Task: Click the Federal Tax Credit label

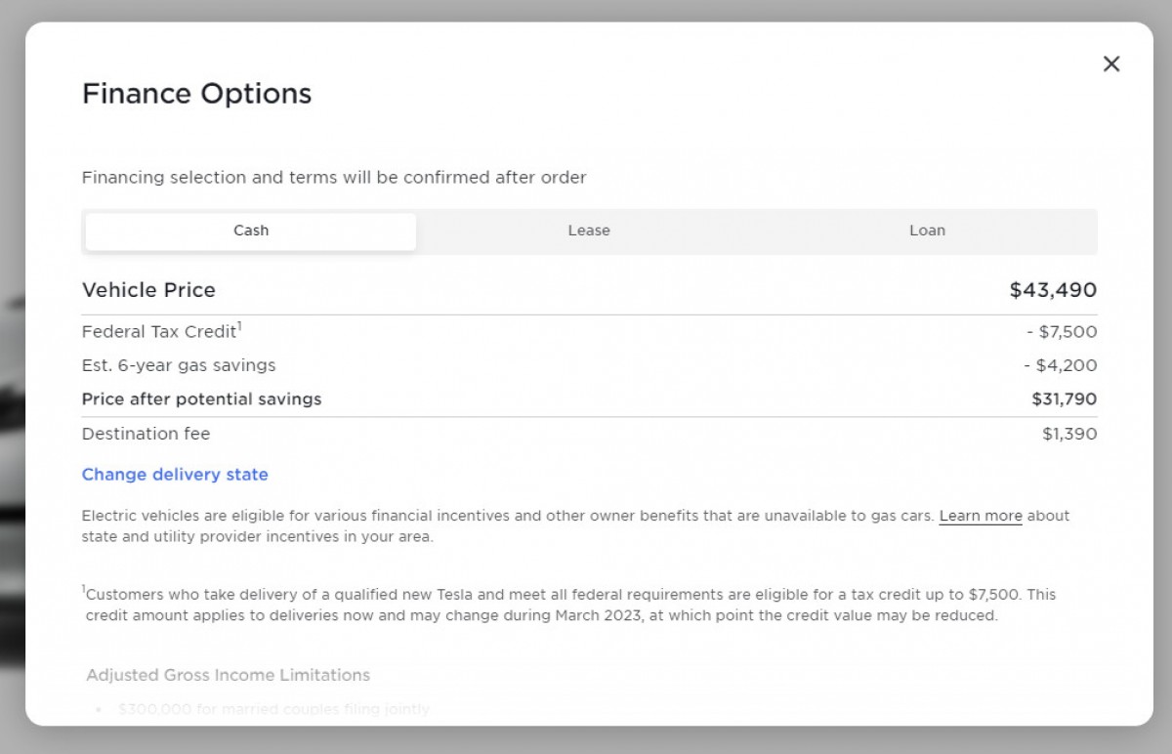Action: coord(159,332)
